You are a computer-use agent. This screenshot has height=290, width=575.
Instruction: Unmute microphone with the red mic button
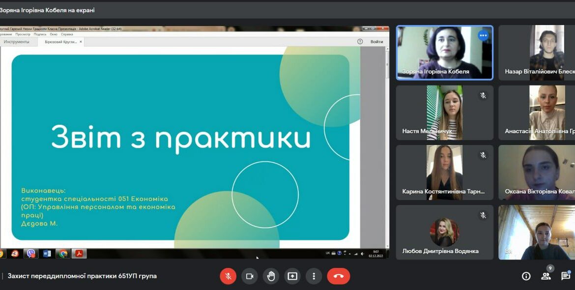(228, 276)
